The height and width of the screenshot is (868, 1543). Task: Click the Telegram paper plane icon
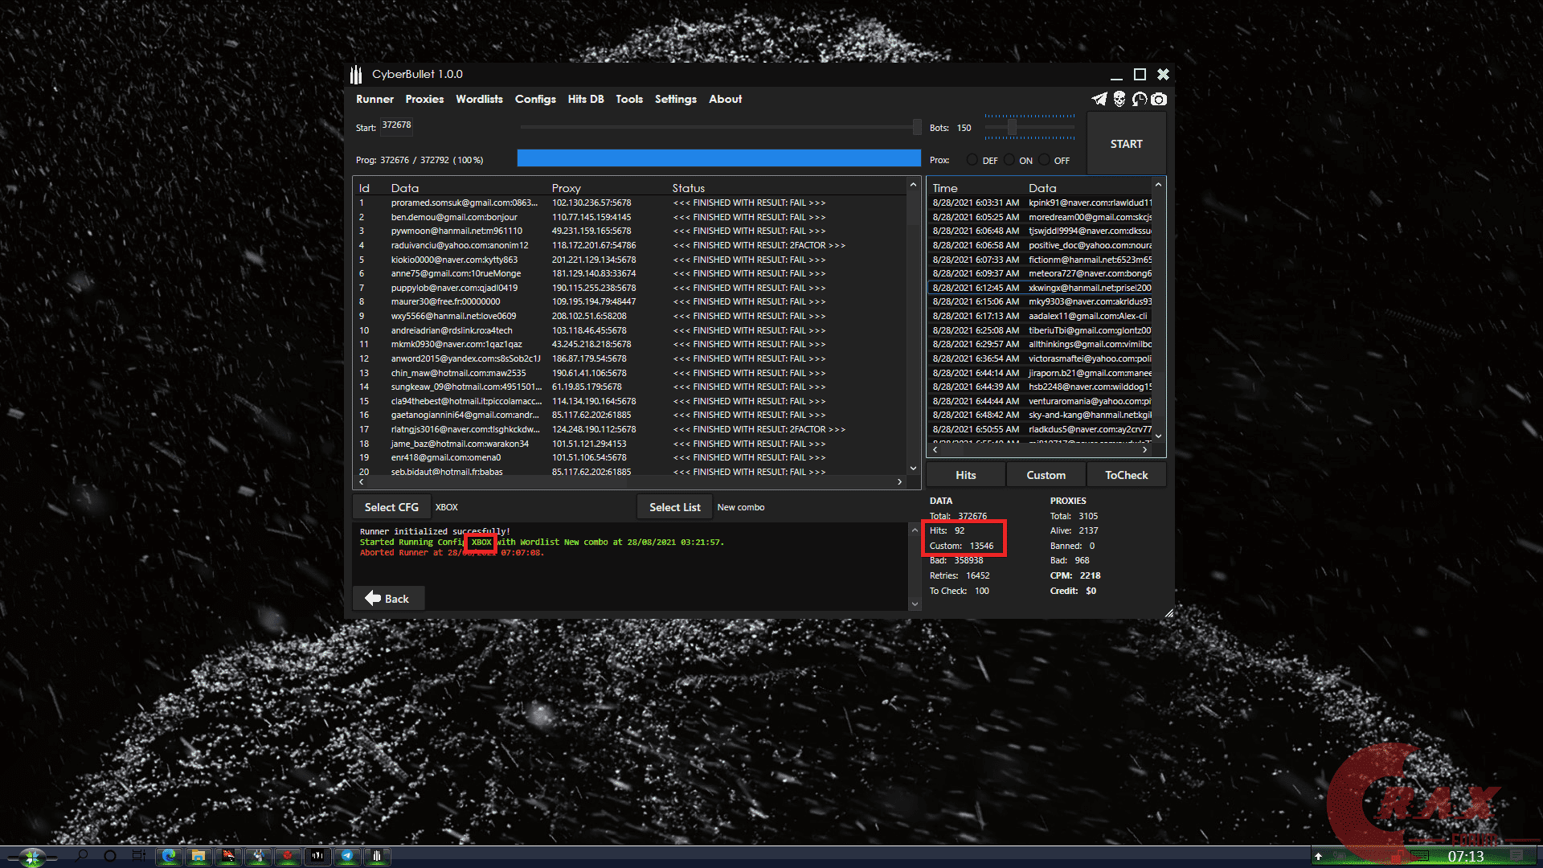point(1099,99)
